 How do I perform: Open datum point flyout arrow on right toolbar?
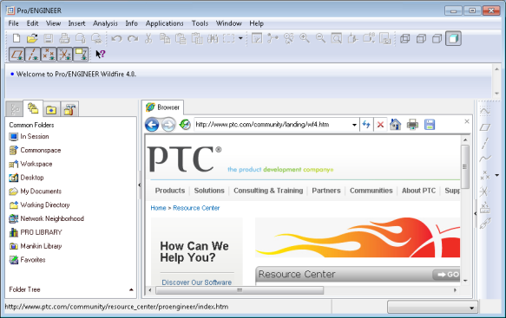coord(497,175)
